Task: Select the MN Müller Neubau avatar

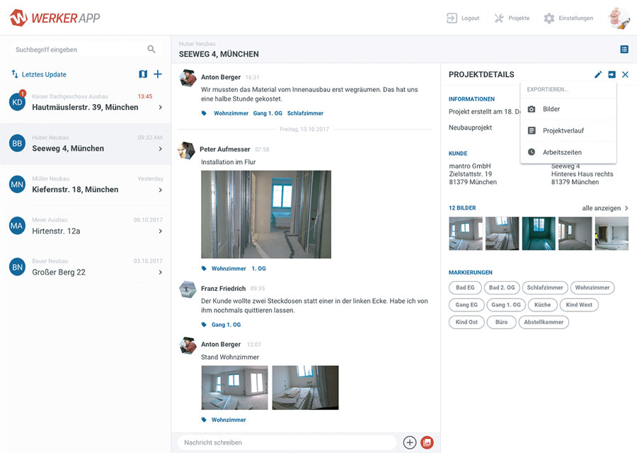Action: point(17,185)
